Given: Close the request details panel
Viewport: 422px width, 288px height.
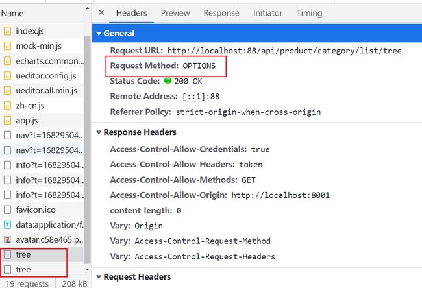Looking at the screenshot, I should pos(101,13).
